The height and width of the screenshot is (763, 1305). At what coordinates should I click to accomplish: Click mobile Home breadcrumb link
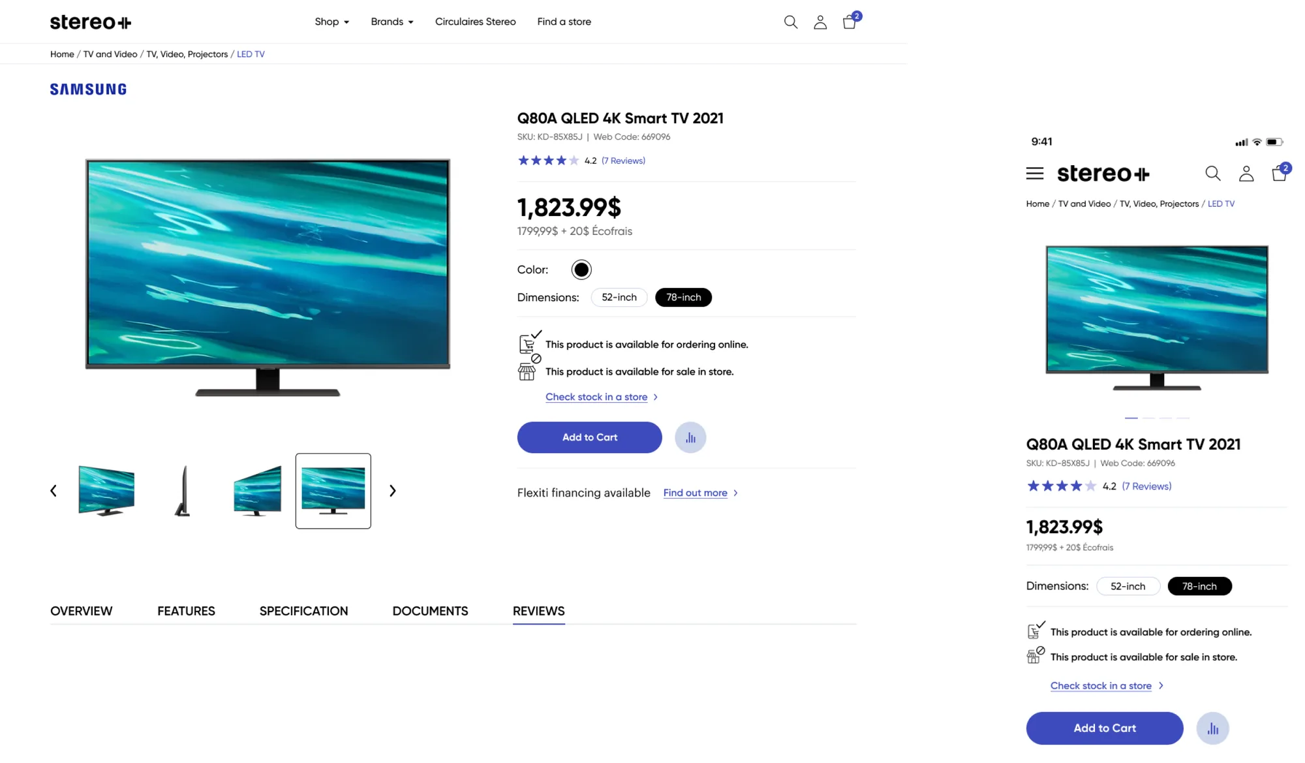pos(1037,204)
